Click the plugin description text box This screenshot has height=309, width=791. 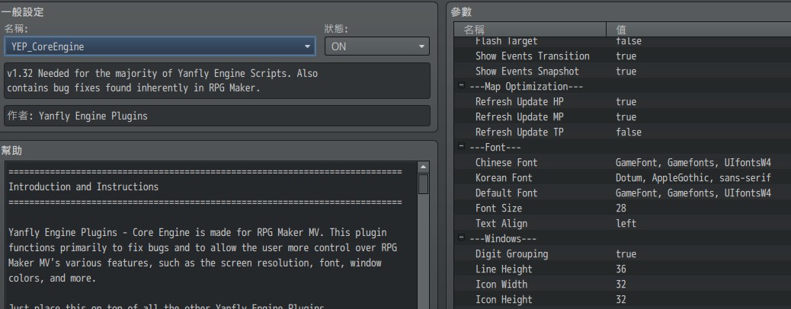coord(217,81)
